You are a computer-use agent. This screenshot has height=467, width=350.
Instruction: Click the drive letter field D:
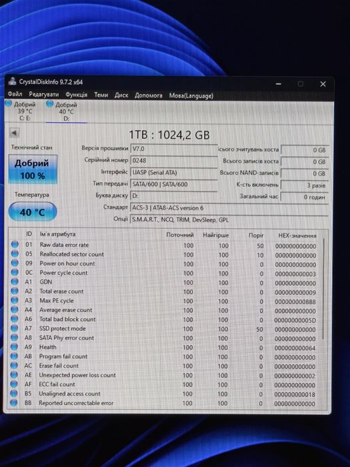[174, 196]
